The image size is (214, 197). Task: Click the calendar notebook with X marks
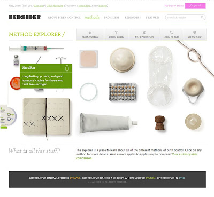[47, 117]
